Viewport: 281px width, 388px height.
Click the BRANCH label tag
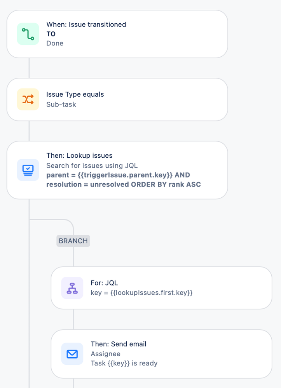(x=73, y=241)
